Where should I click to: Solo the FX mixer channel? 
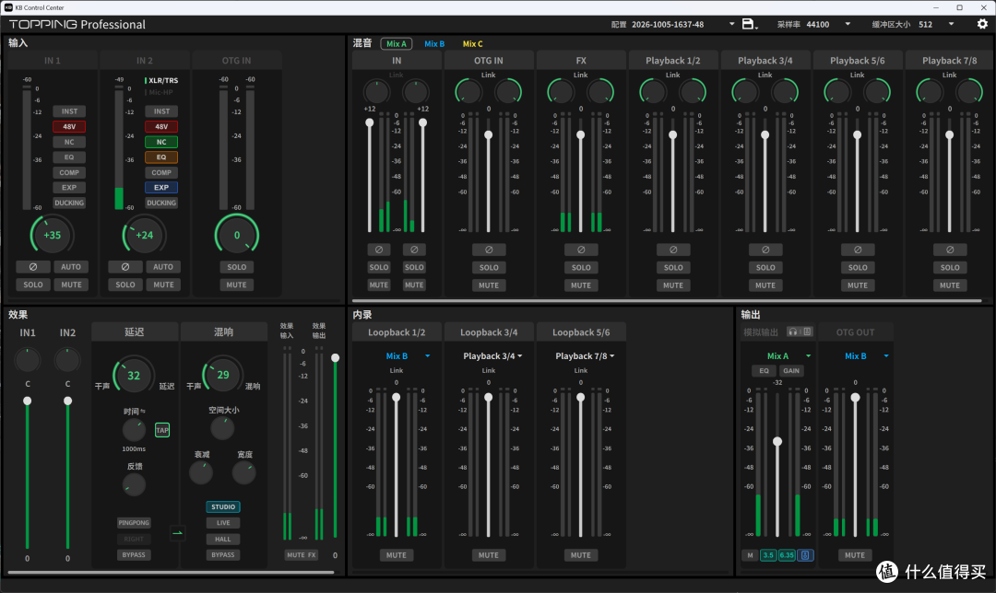click(581, 268)
